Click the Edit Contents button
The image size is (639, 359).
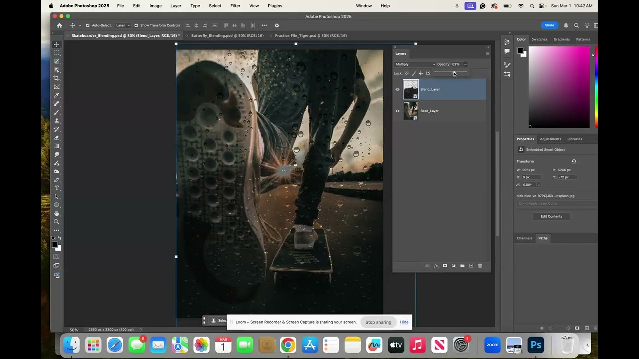coord(551,216)
